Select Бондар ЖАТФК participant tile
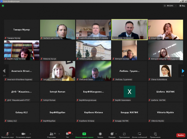187x139 pixels. (129, 112)
